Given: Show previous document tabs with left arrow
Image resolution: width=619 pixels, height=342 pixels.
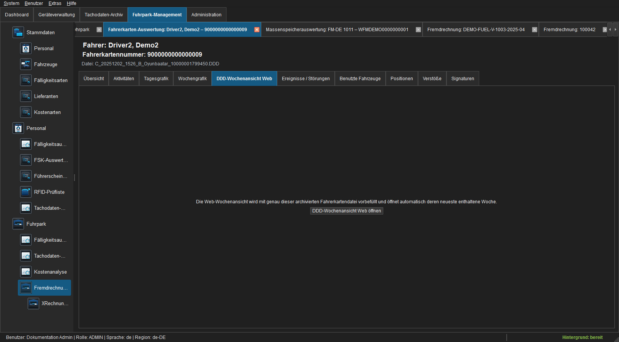Looking at the screenshot, I should (610, 29).
